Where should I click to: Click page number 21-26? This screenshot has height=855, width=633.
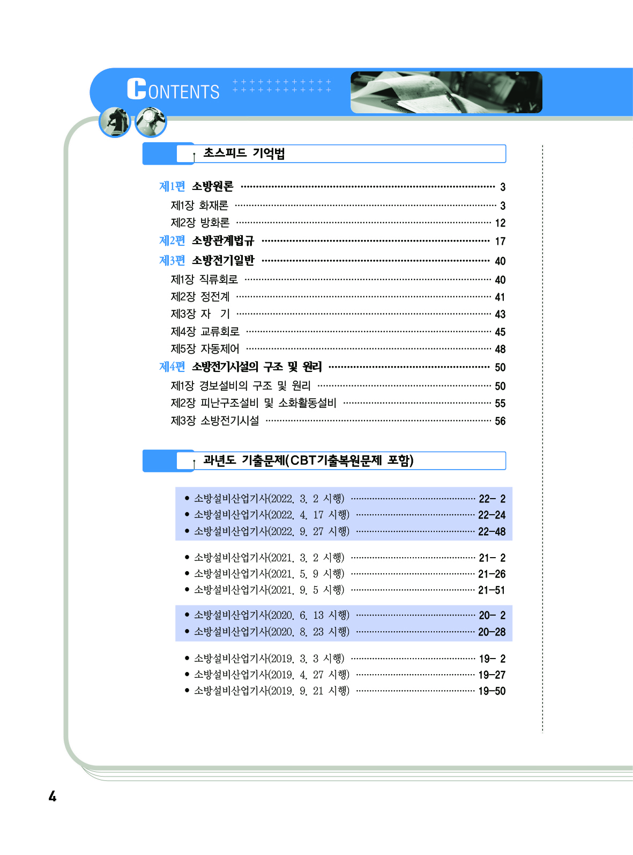pyautogui.click(x=492, y=574)
